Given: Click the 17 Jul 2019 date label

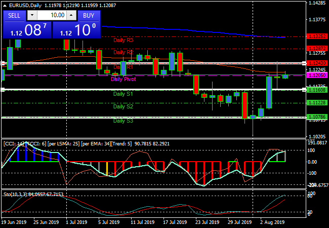Looking at the screenshot, I should pos(175,222).
